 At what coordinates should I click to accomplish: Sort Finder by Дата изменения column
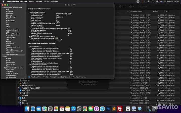pos(136,11)
